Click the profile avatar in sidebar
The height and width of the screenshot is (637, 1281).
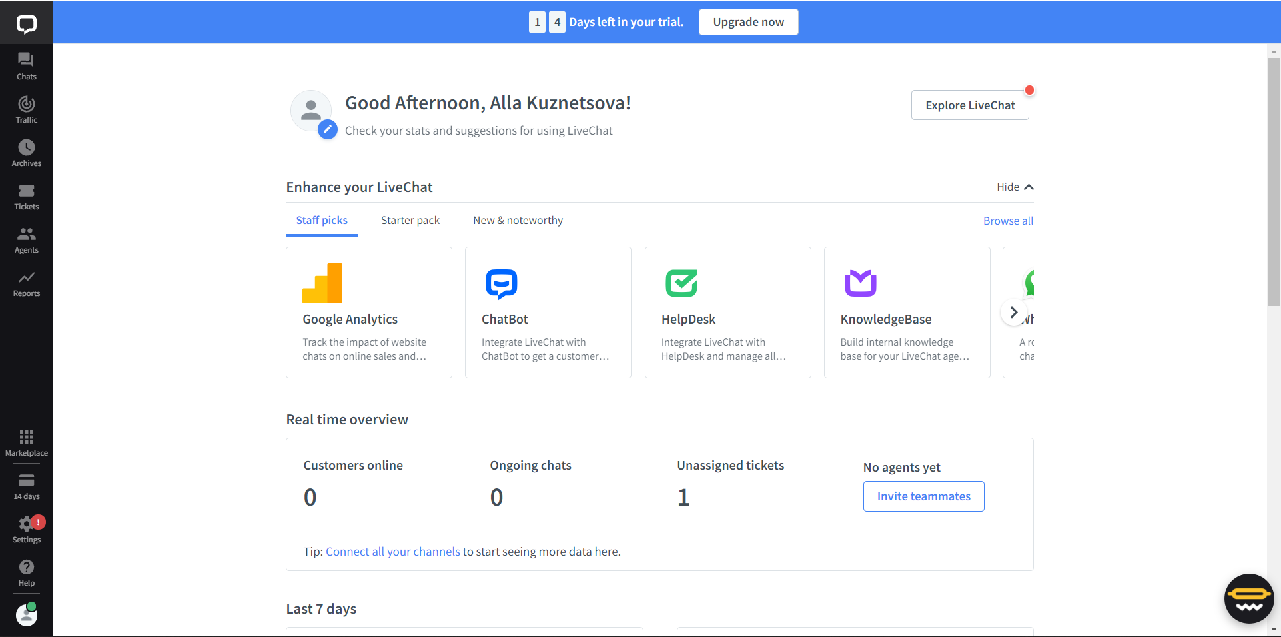pyautogui.click(x=27, y=614)
